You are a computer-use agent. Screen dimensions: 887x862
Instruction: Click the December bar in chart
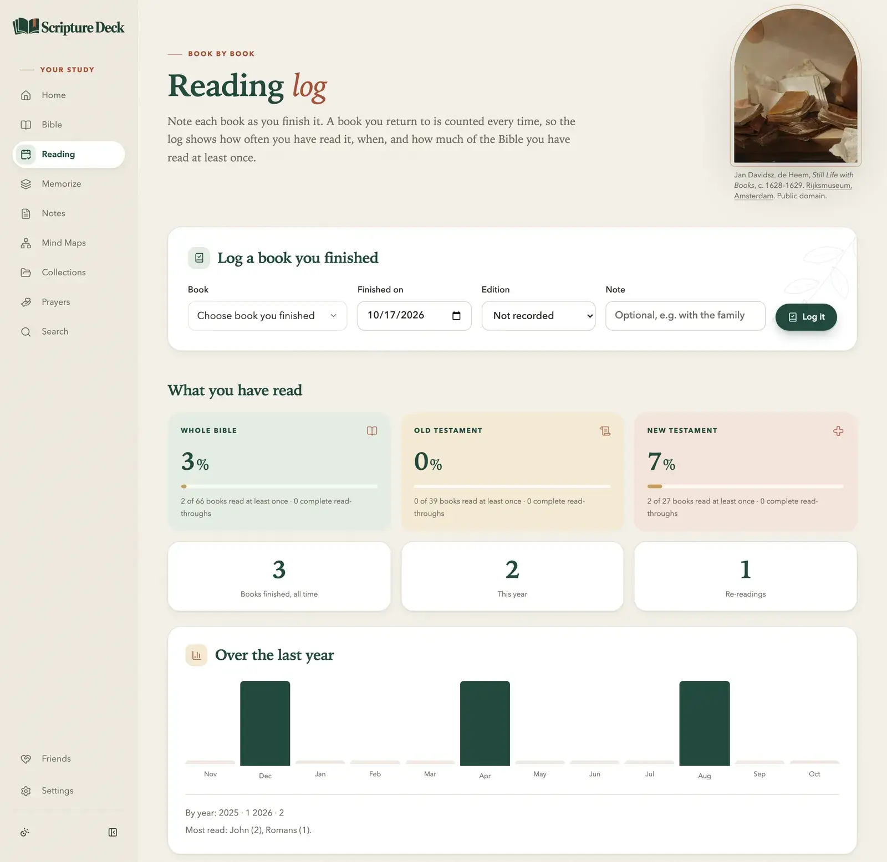(265, 723)
